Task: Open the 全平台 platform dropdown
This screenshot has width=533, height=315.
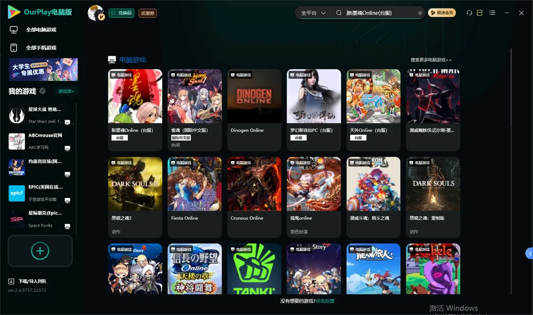Action: pyautogui.click(x=313, y=13)
